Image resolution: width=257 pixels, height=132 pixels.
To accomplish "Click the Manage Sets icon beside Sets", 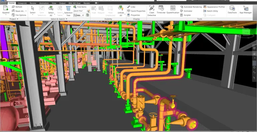I will tap(87, 15).
